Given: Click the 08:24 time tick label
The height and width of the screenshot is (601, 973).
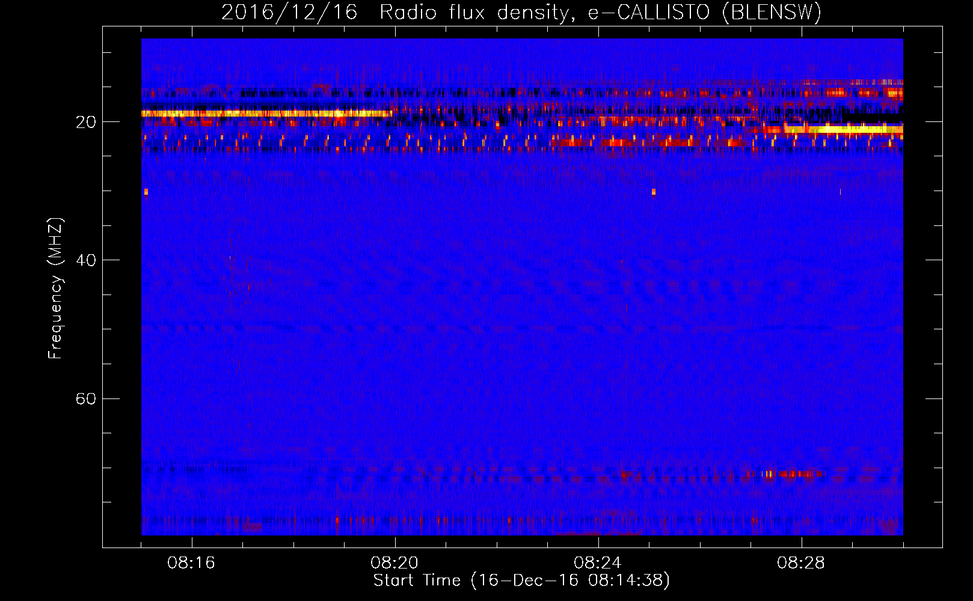Looking at the screenshot, I should pos(598,563).
